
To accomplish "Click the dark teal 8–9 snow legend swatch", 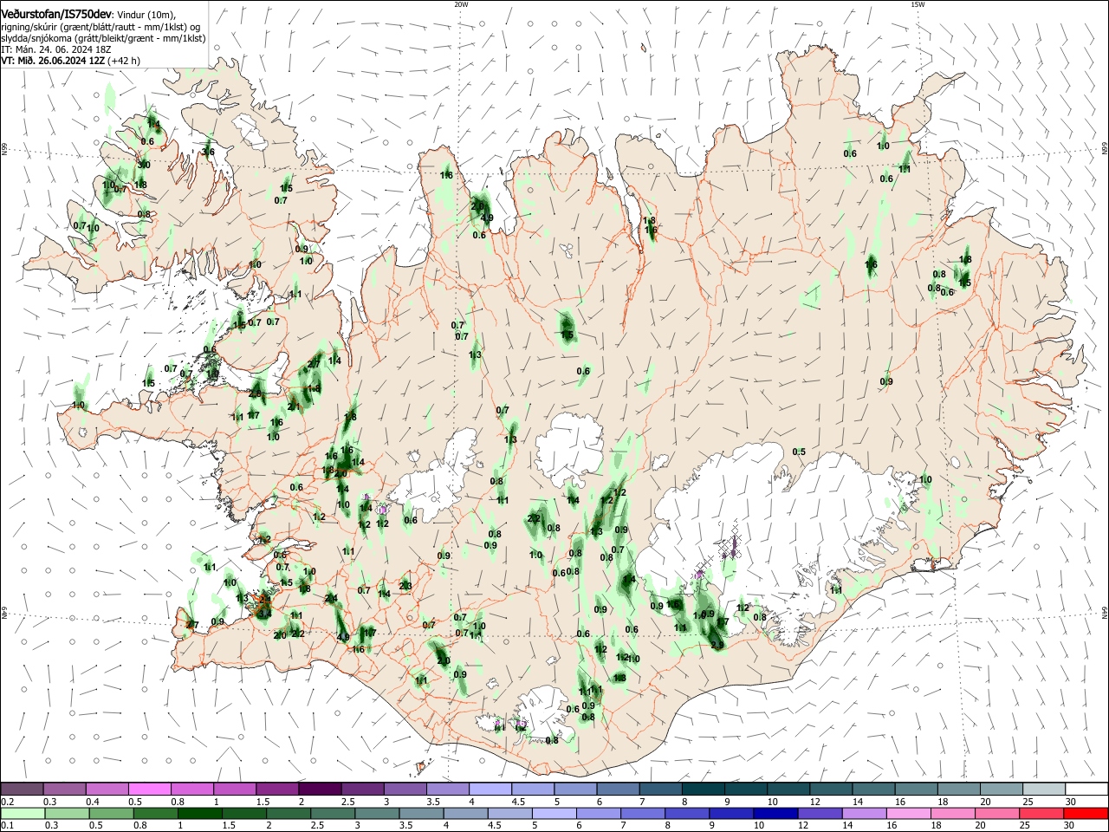I will [703, 790].
